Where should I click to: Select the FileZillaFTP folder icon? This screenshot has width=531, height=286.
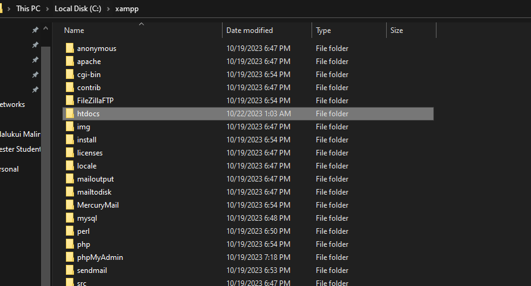click(70, 100)
